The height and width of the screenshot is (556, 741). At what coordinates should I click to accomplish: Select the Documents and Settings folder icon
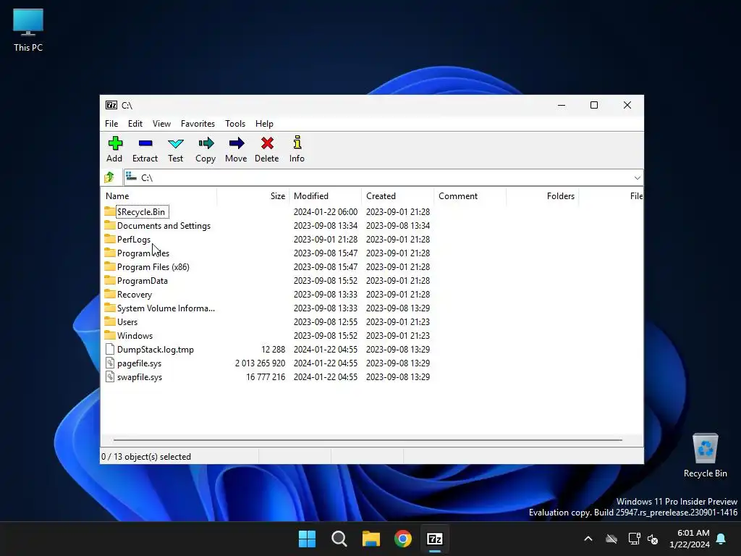(x=110, y=225)
